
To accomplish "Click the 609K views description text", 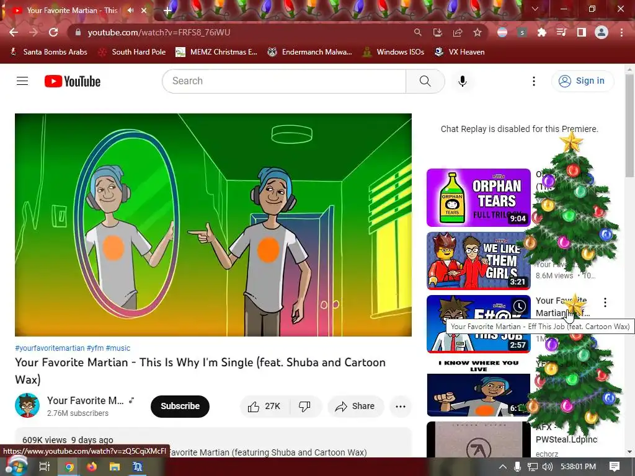I will (x=68, y=440).
